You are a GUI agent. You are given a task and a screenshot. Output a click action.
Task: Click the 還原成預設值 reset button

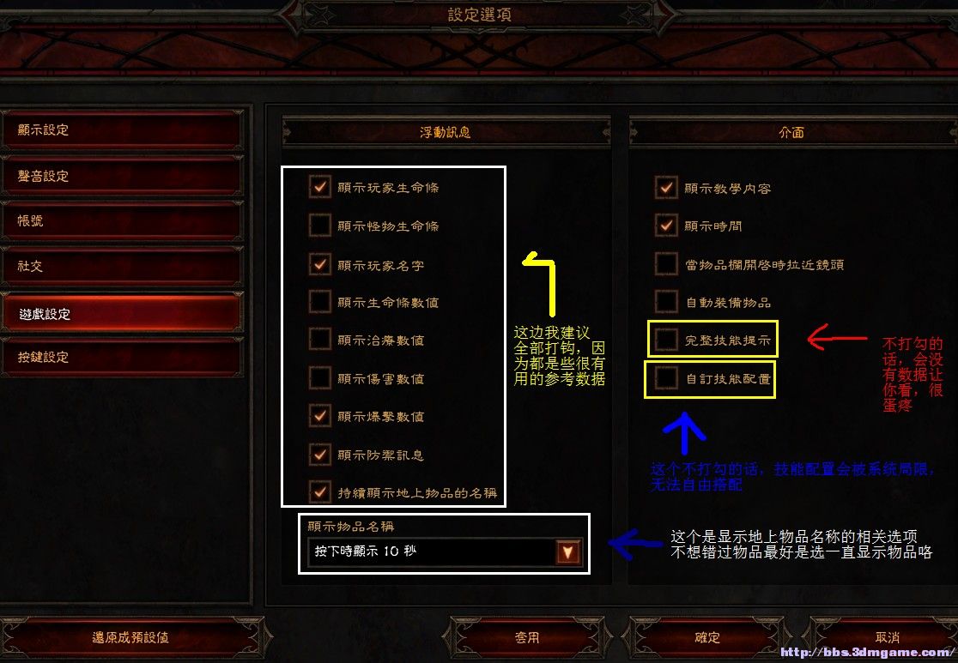tap(130, 637)
